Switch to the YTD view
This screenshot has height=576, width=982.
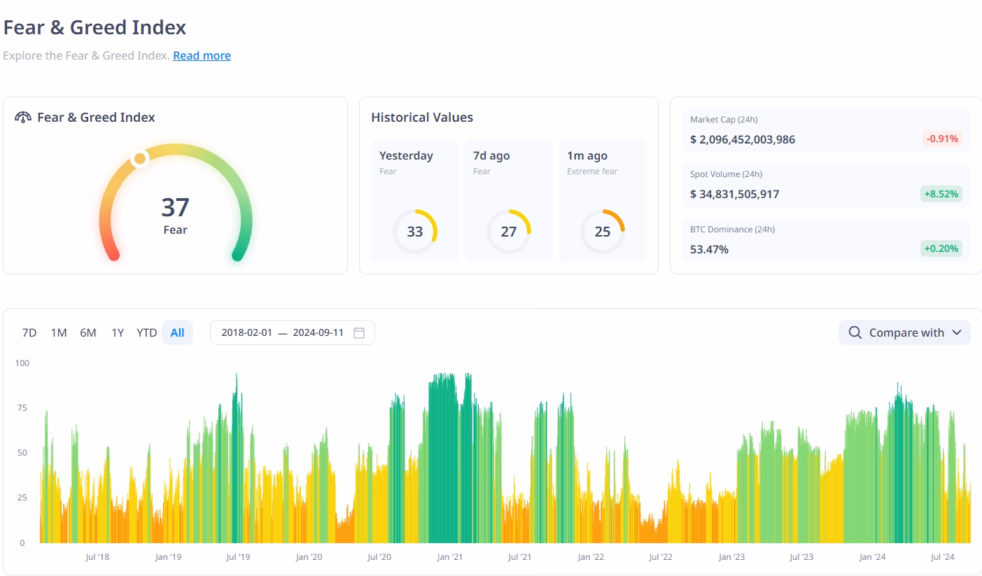pyautogui.click(x=146, y=332)
